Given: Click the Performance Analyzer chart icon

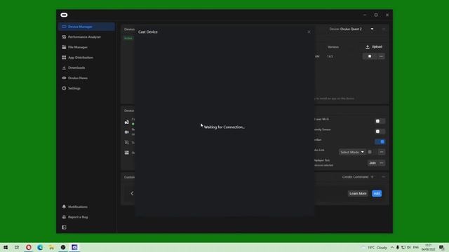Looking at the screenshot, I should click(x=64, y=37).
